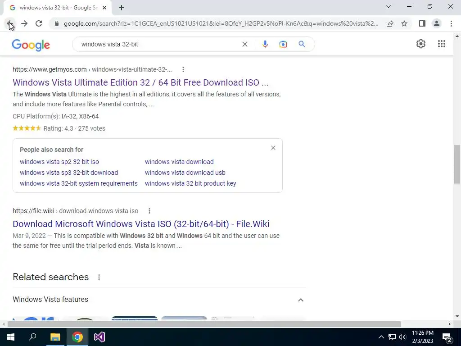Select 'windows vista 32 bit product key' suggestion
The image size is (461, 346).
[x=190, y=184]
